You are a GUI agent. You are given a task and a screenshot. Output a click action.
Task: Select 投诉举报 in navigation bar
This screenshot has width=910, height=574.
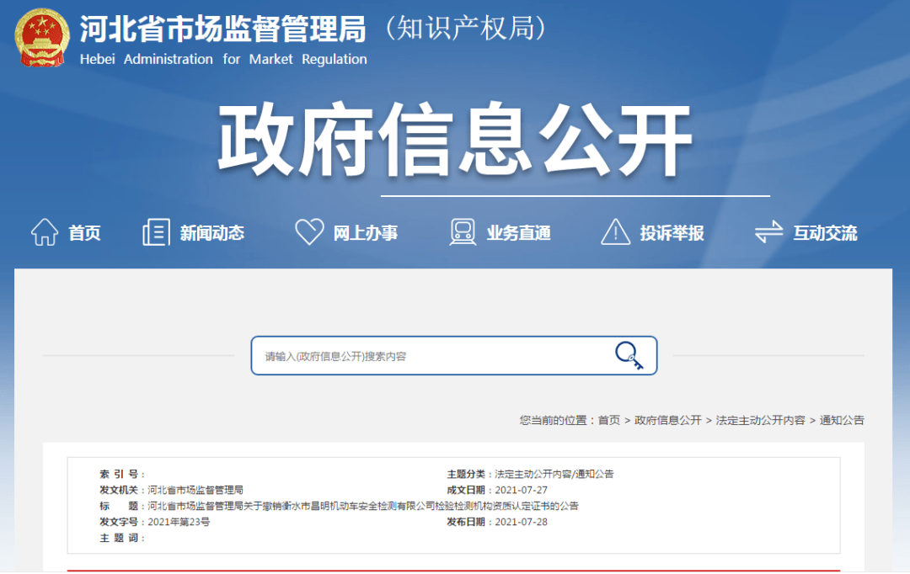672,233
